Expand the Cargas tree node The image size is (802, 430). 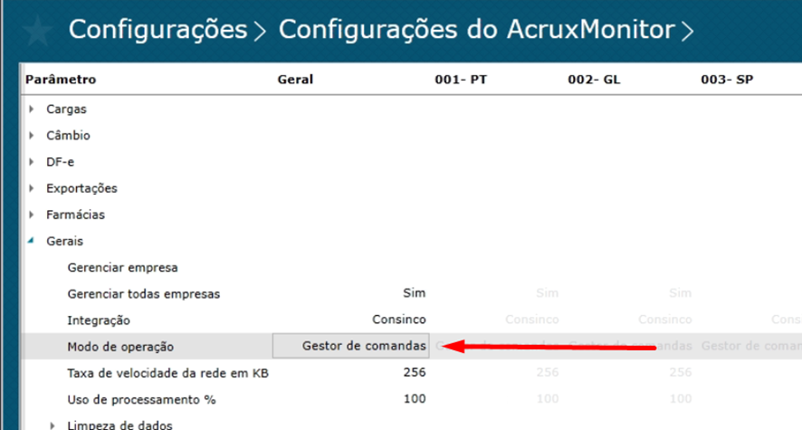[x=33, y=110]
